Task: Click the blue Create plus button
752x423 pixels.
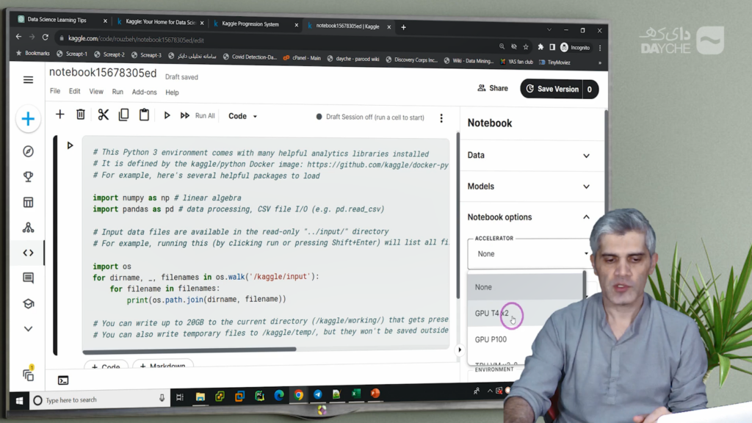Action: [28, 119]
